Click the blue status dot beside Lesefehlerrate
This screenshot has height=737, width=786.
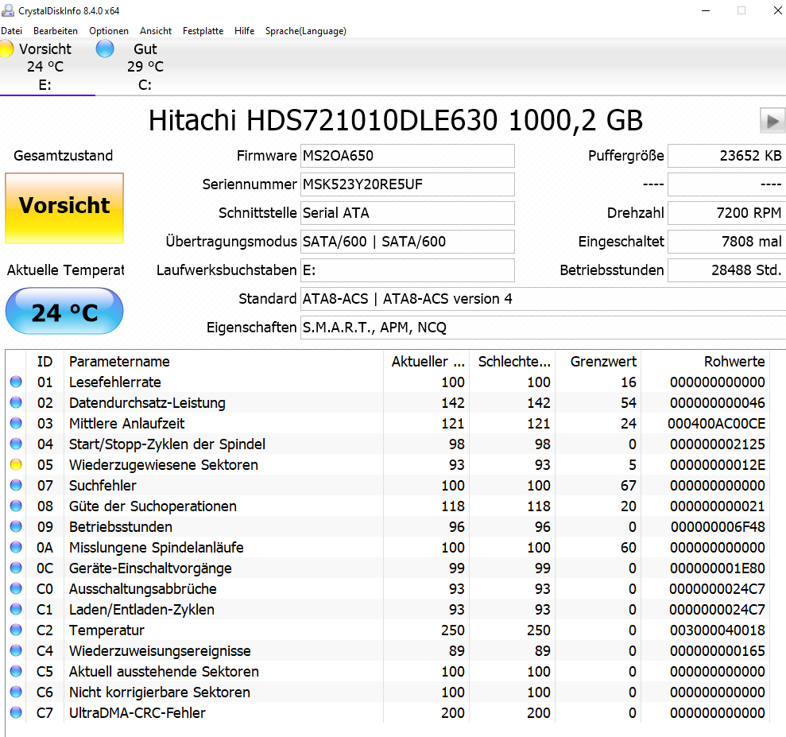click(15, 382)
